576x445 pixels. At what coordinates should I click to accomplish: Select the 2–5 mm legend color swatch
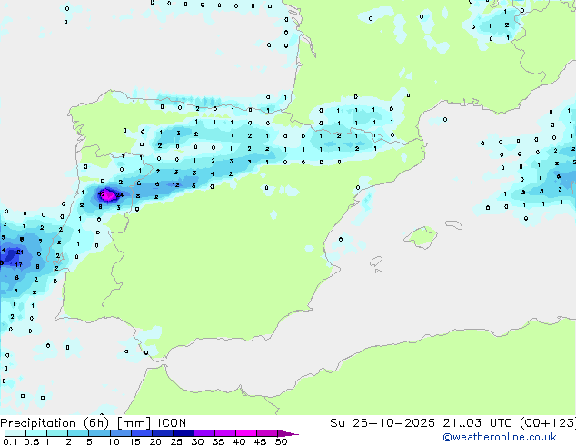point(78,433)
